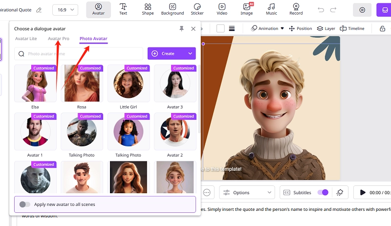This screenshot has width=391, height=226.
Task: Toggle Apply new avatar to all scenes
Action: click(x=25, y=204)
